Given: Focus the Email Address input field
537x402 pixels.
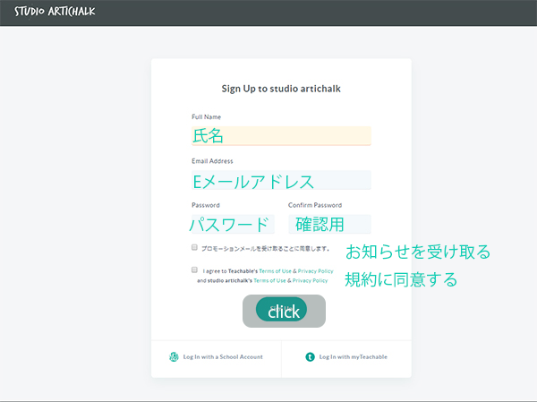Looking at the screenshot, I should coord(281,180).
